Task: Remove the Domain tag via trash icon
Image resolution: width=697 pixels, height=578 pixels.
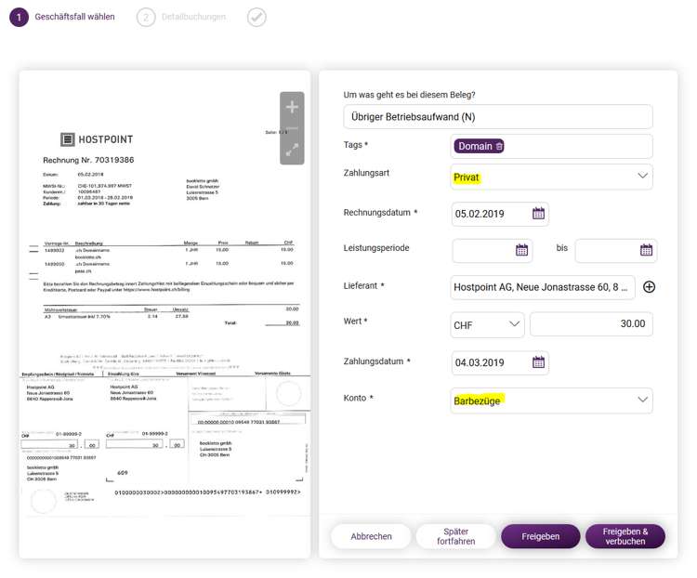Action: [499, 146]
